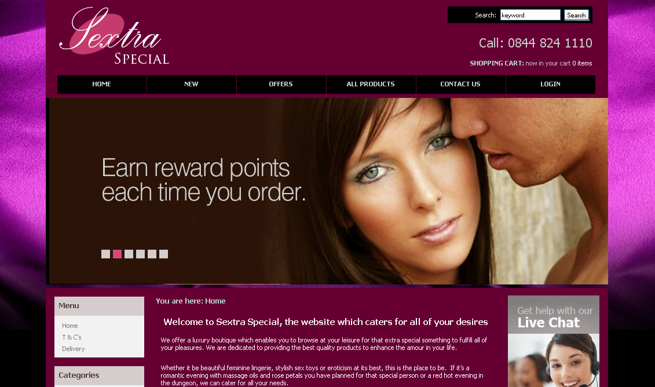Image resolution: width=655 pixels, height=387 pixels.
Task: Open the shopping cart link
Action: pyautogui.click(x=530, y=63)
